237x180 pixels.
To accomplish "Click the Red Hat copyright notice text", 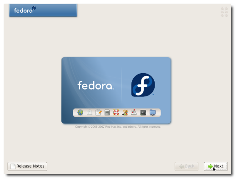I will coord(118,127).
